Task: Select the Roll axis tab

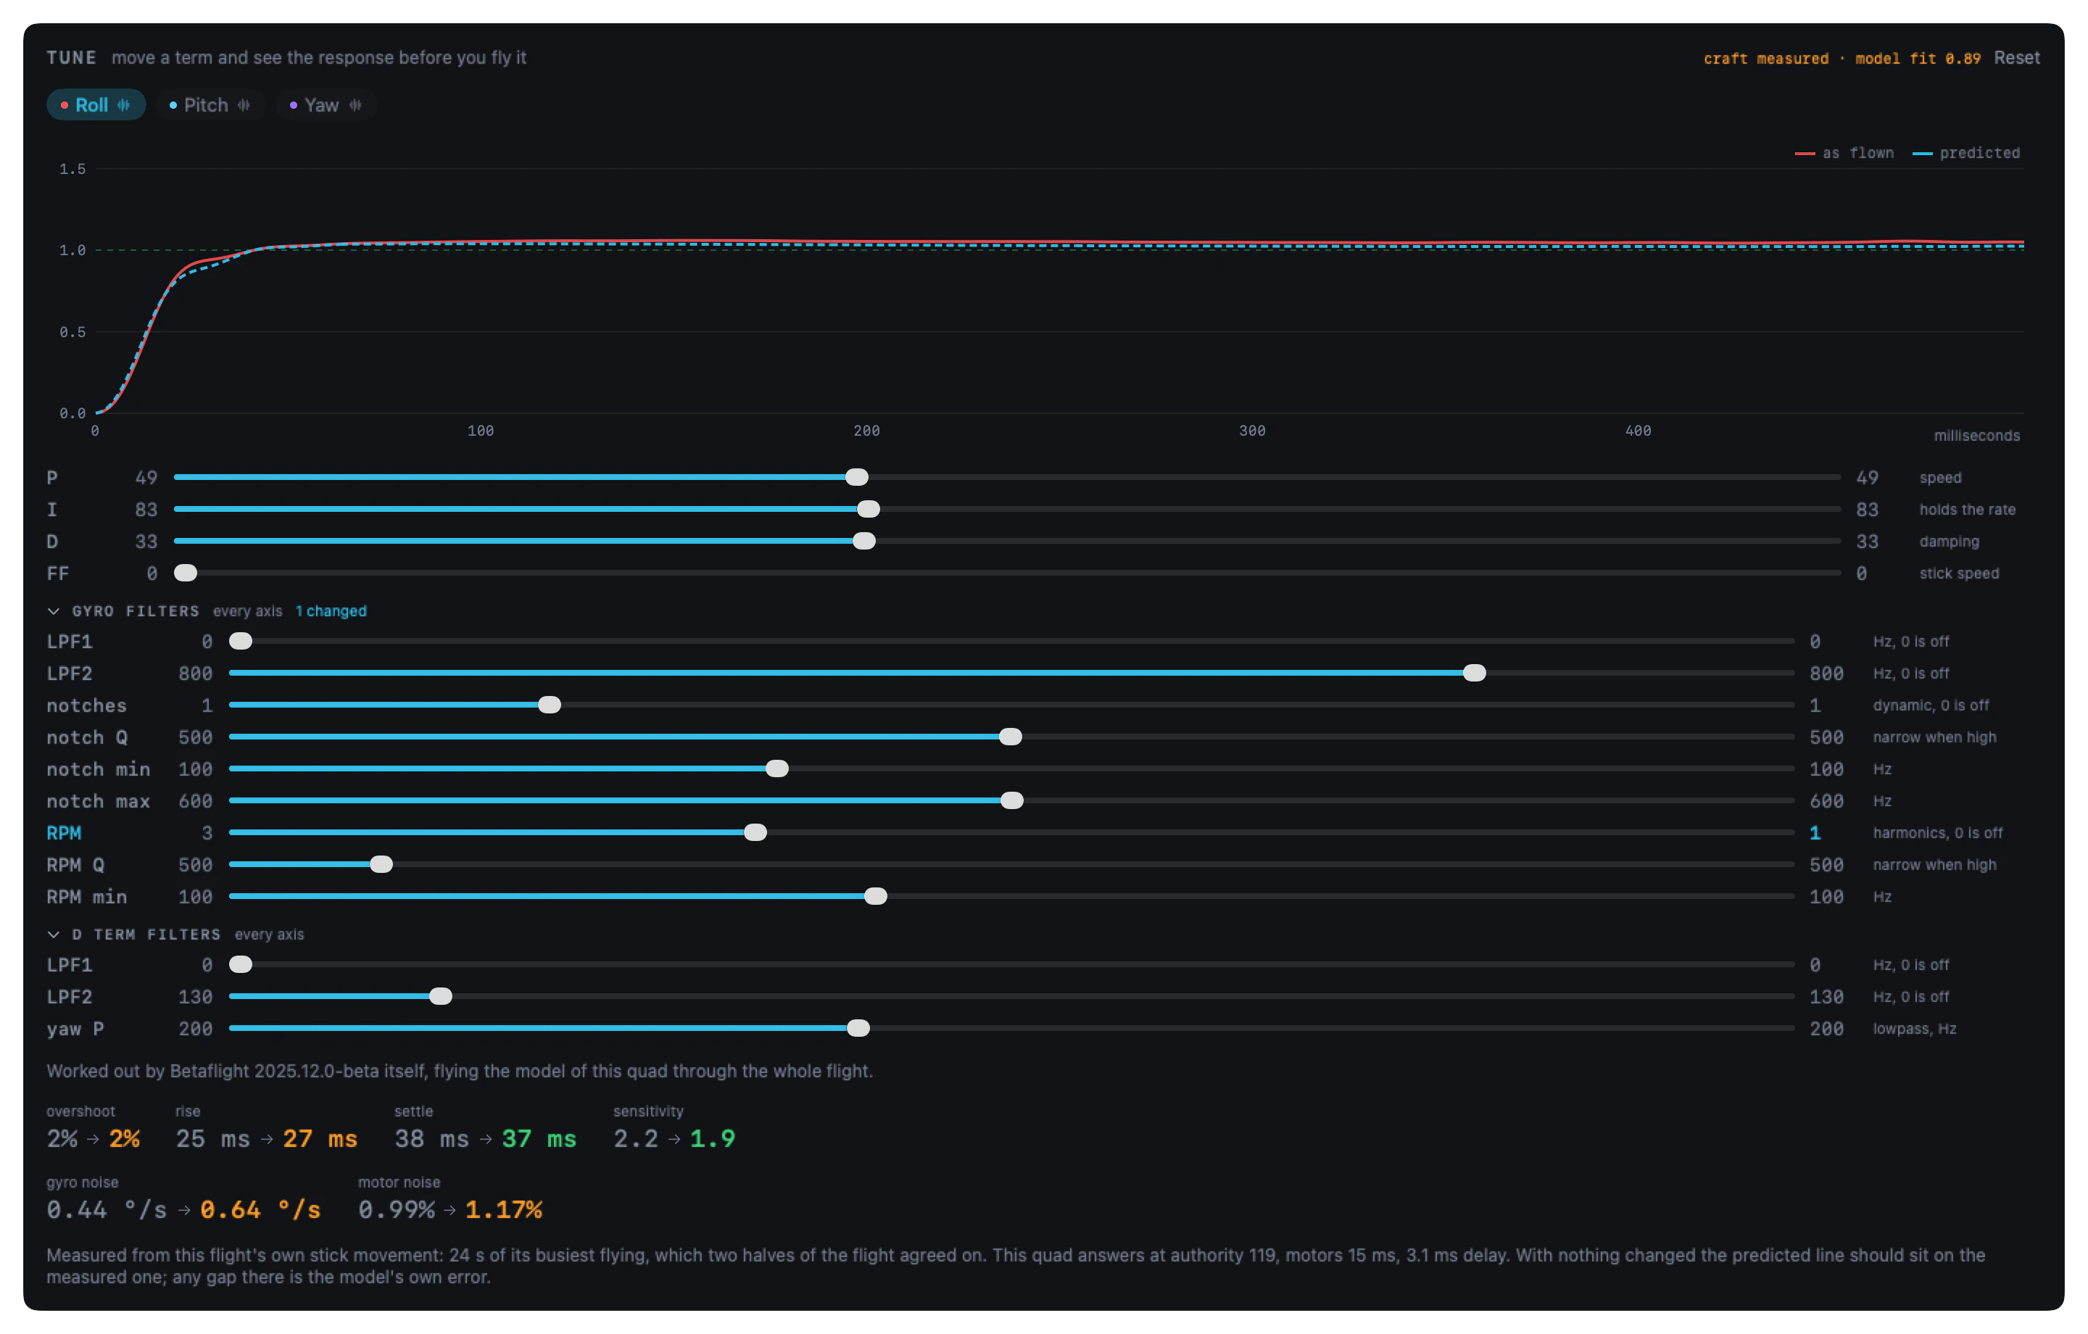Action: pos(96,105)
